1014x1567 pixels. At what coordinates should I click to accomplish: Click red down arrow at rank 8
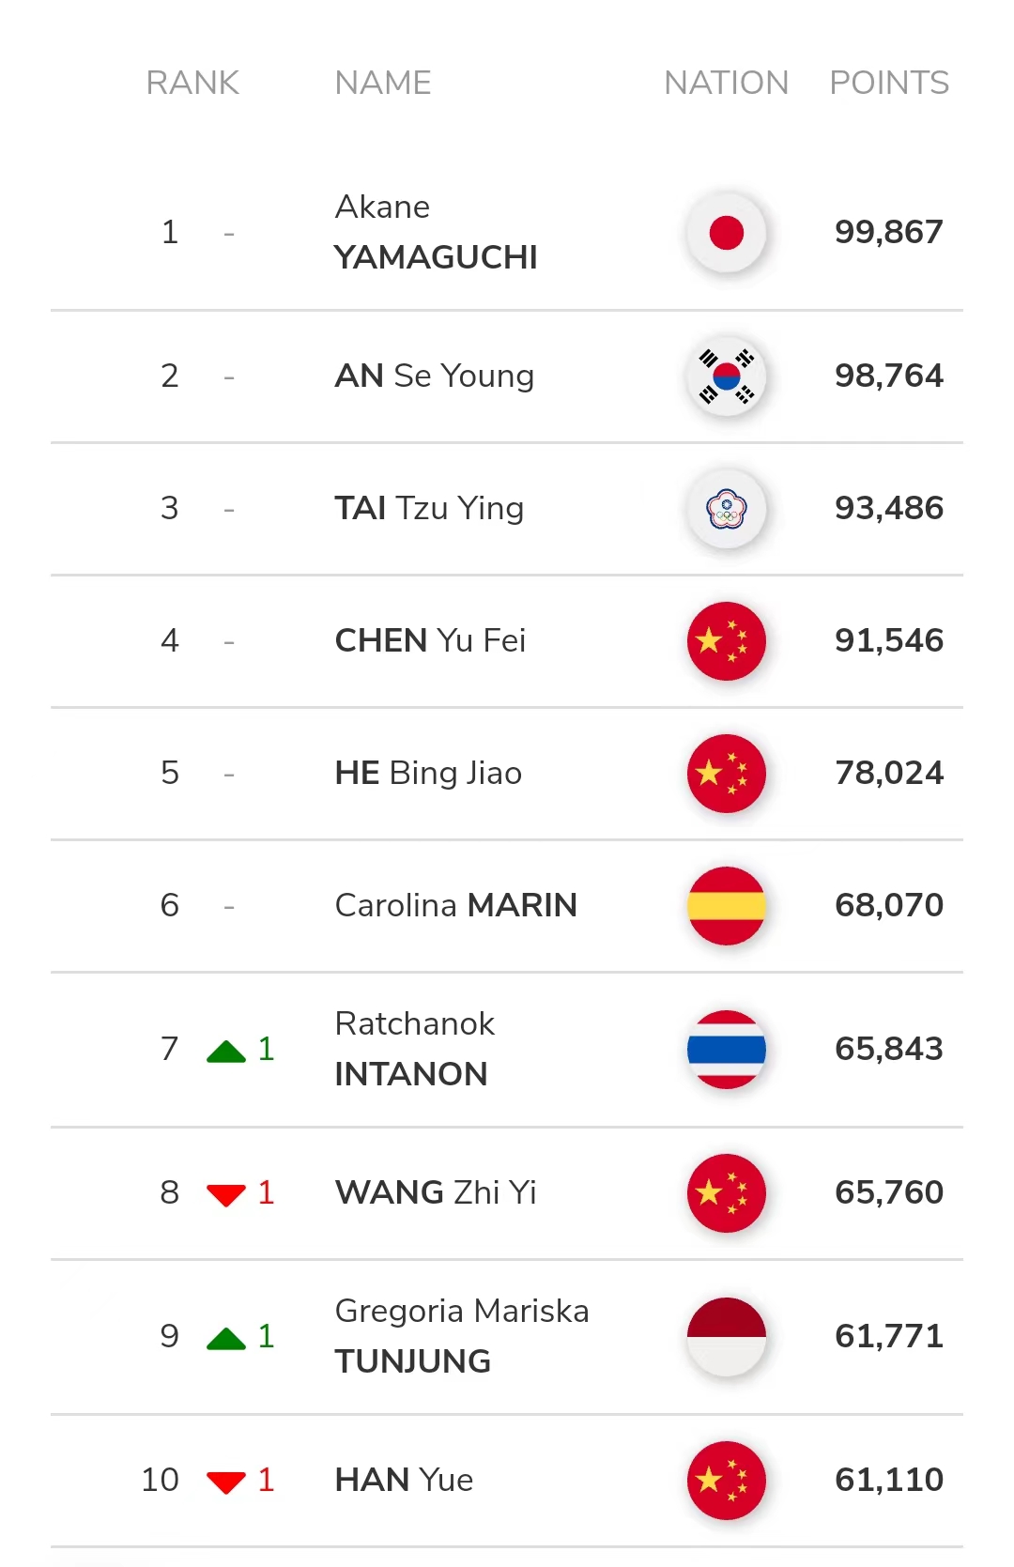pyautogui.click(x=226, y=1195)
